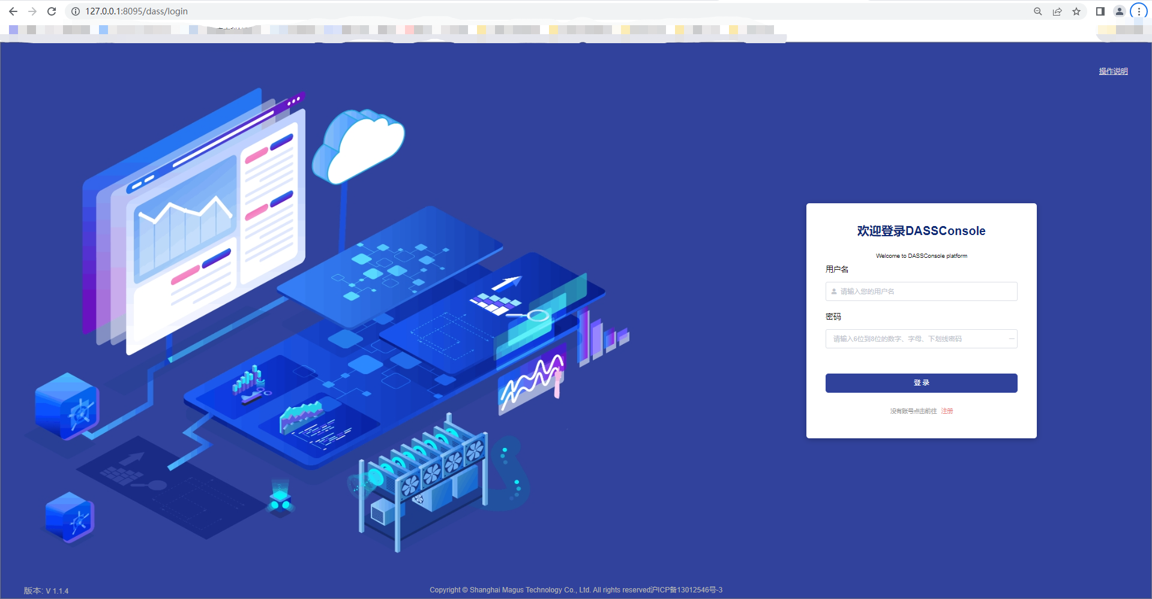This screenshot has width=1152, height=599.
Task: Click the 欢迎登录DASSConsole heading
Action: click(921, 231)
